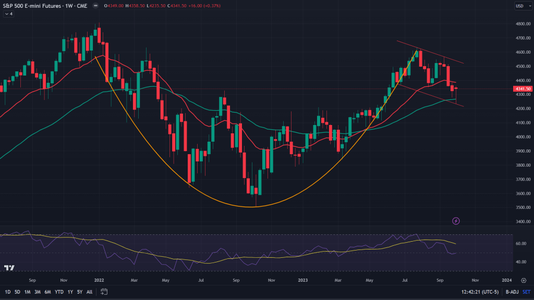Click the market status dash icon
This screenshot has width=534, height=300.
click(x=95, y=6)
